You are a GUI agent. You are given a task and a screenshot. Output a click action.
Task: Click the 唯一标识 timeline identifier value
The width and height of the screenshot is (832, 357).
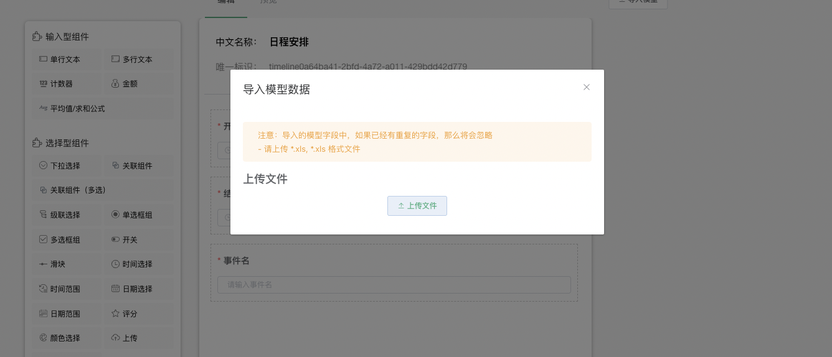(x=368, y=67)
